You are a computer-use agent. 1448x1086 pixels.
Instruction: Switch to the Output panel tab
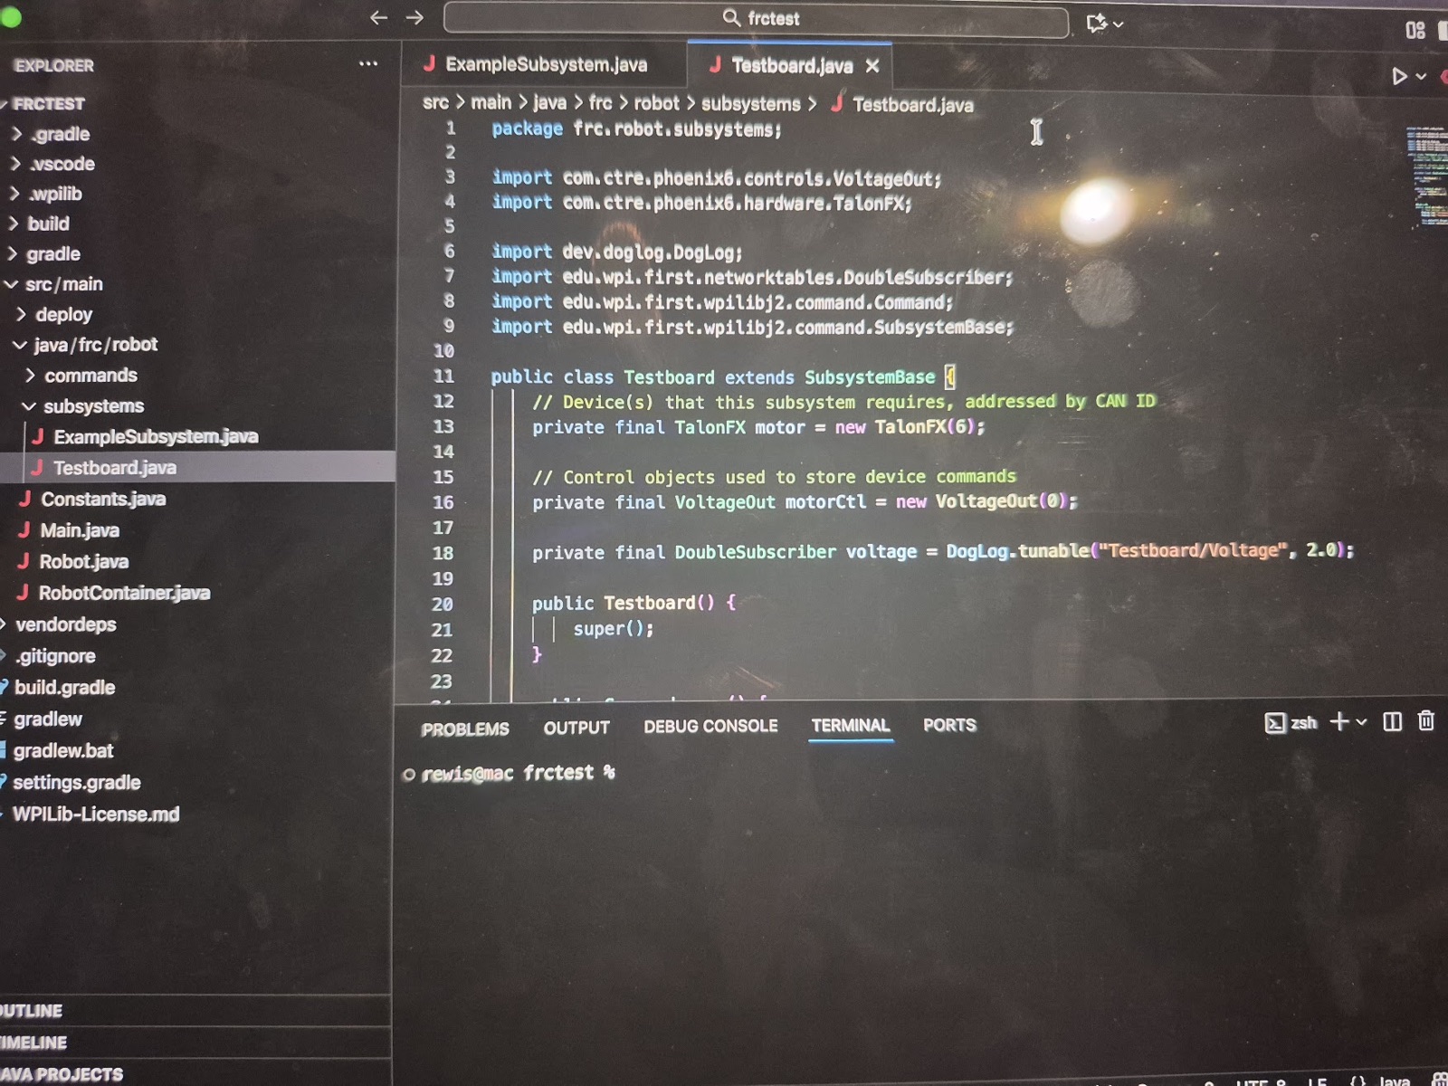576,728
